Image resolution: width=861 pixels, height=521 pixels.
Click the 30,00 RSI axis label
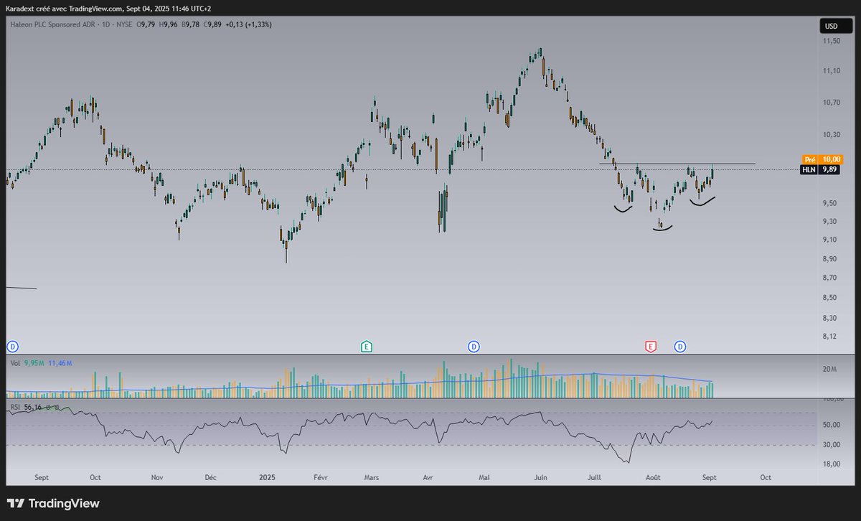[832, 445]
